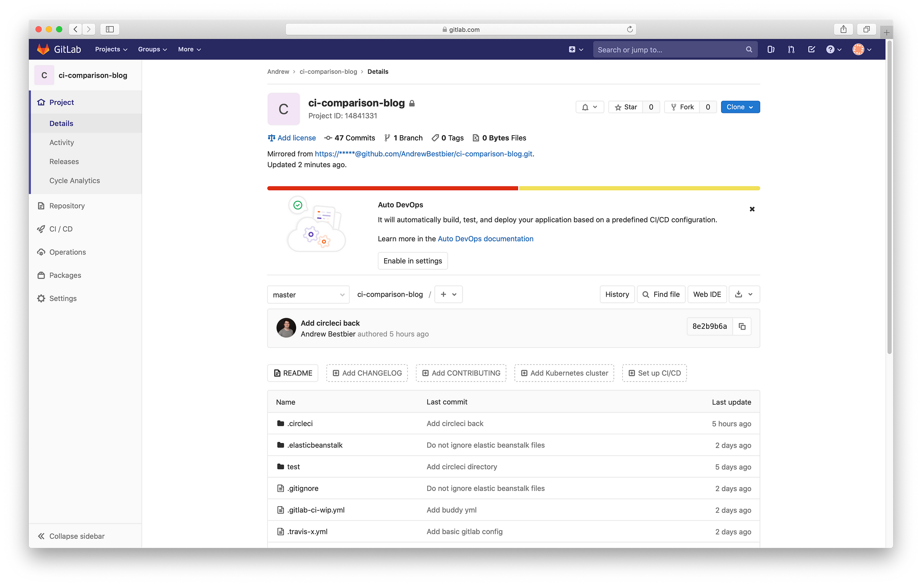Click the search magnifier icon
Viewport: 922px width, 586px height.
(x=749, y=50)
